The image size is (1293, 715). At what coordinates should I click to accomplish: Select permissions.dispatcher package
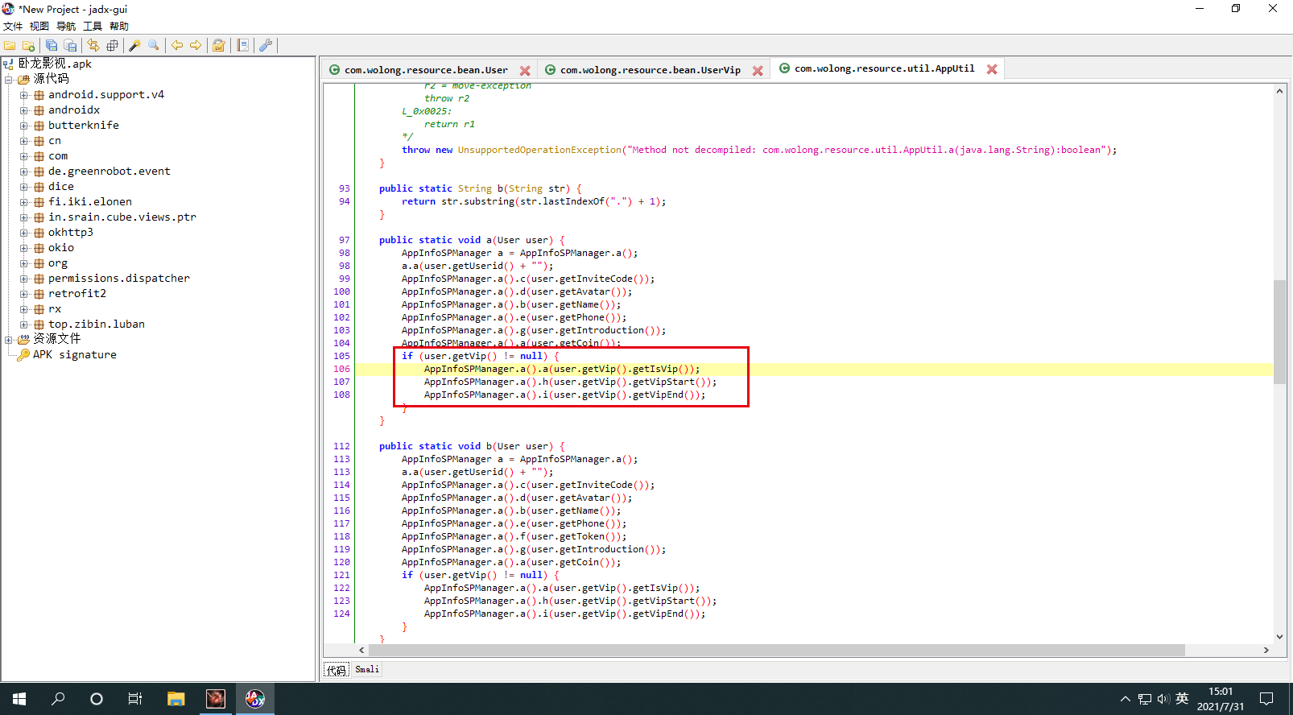click(x=118, y=279)
